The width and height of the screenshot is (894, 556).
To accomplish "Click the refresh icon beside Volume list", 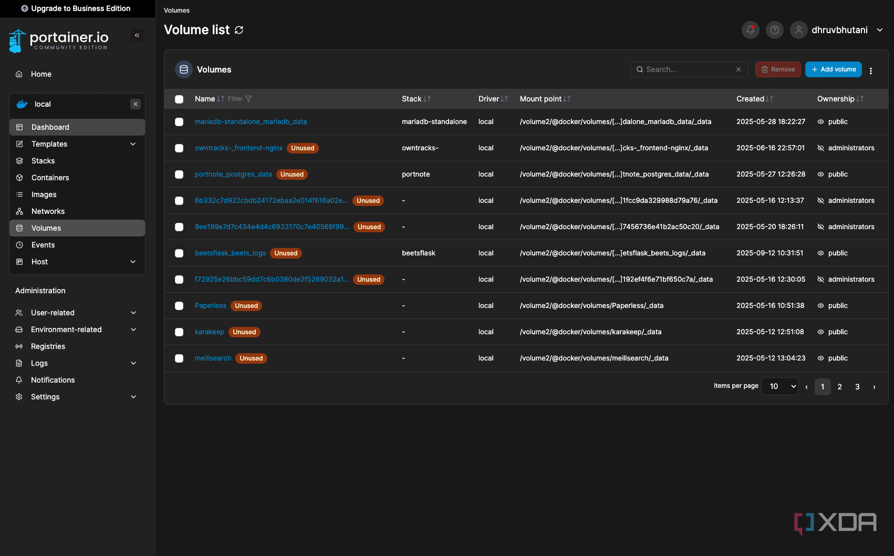I will click(x=239, y=30).
